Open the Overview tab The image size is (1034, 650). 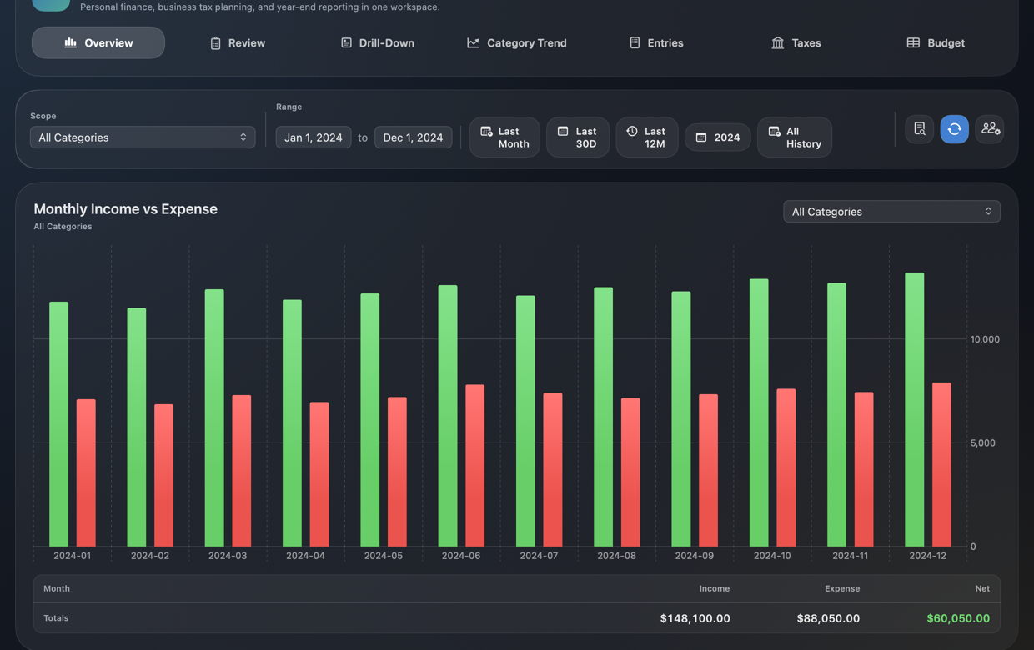coord(98,42)
